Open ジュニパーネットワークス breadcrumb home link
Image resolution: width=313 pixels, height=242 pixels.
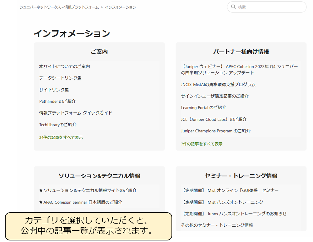click(59, 7)
